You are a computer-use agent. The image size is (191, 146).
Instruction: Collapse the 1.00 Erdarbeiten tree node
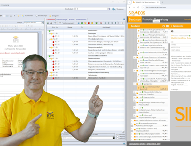coord(48,30)
